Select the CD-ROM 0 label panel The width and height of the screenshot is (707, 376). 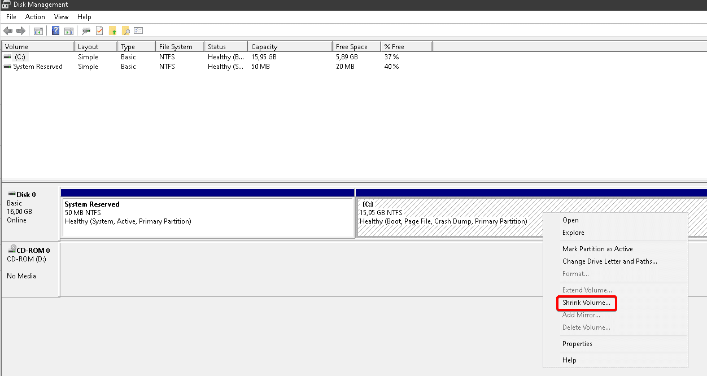30,269
